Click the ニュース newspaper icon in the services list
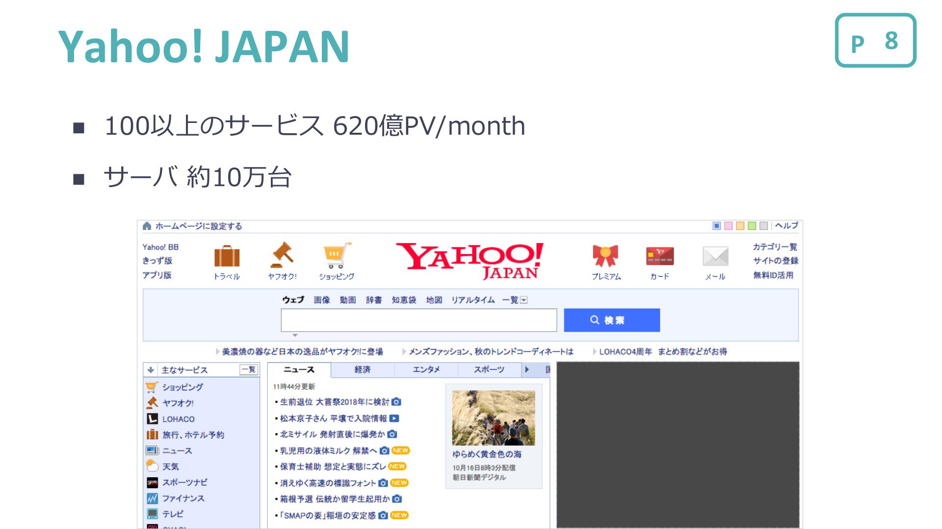The image size is (942, 529). click(152, 451)
